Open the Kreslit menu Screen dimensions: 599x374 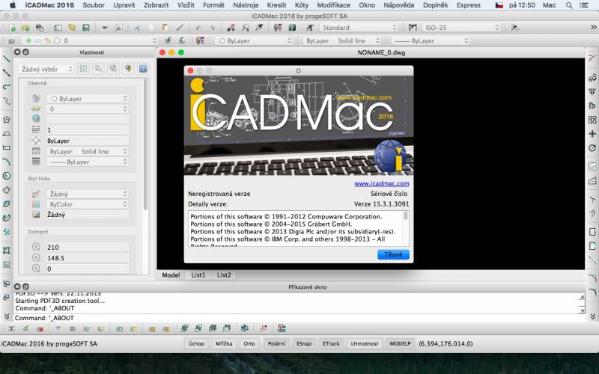(276, 5)
